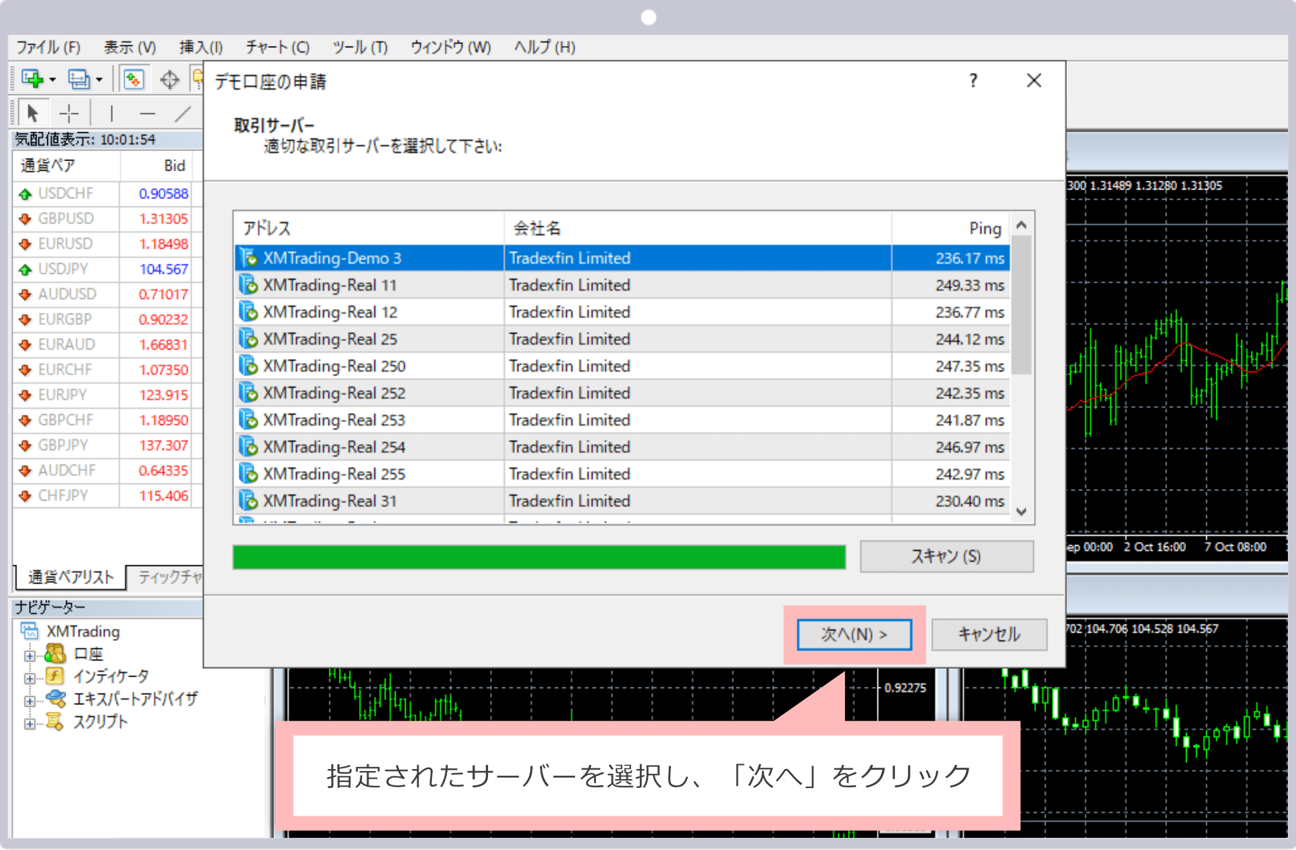Click the アドレス column header
The image size is (1296, 850).
pos(369,228)
